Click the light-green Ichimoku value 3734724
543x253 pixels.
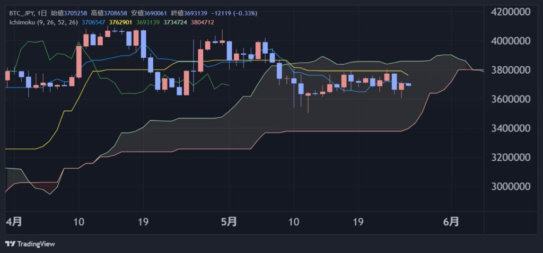(x=175, y=22)
